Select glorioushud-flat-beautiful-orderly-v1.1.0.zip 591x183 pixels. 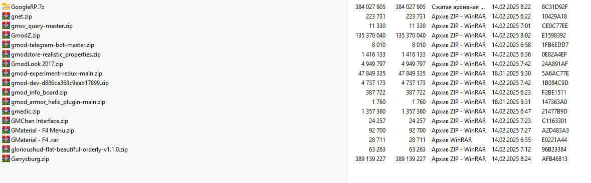click(69, 149)
